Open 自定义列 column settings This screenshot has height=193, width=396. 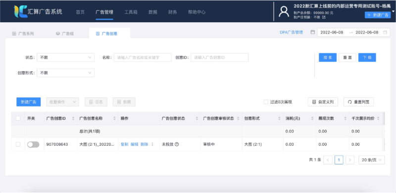[x=323, y=102]
